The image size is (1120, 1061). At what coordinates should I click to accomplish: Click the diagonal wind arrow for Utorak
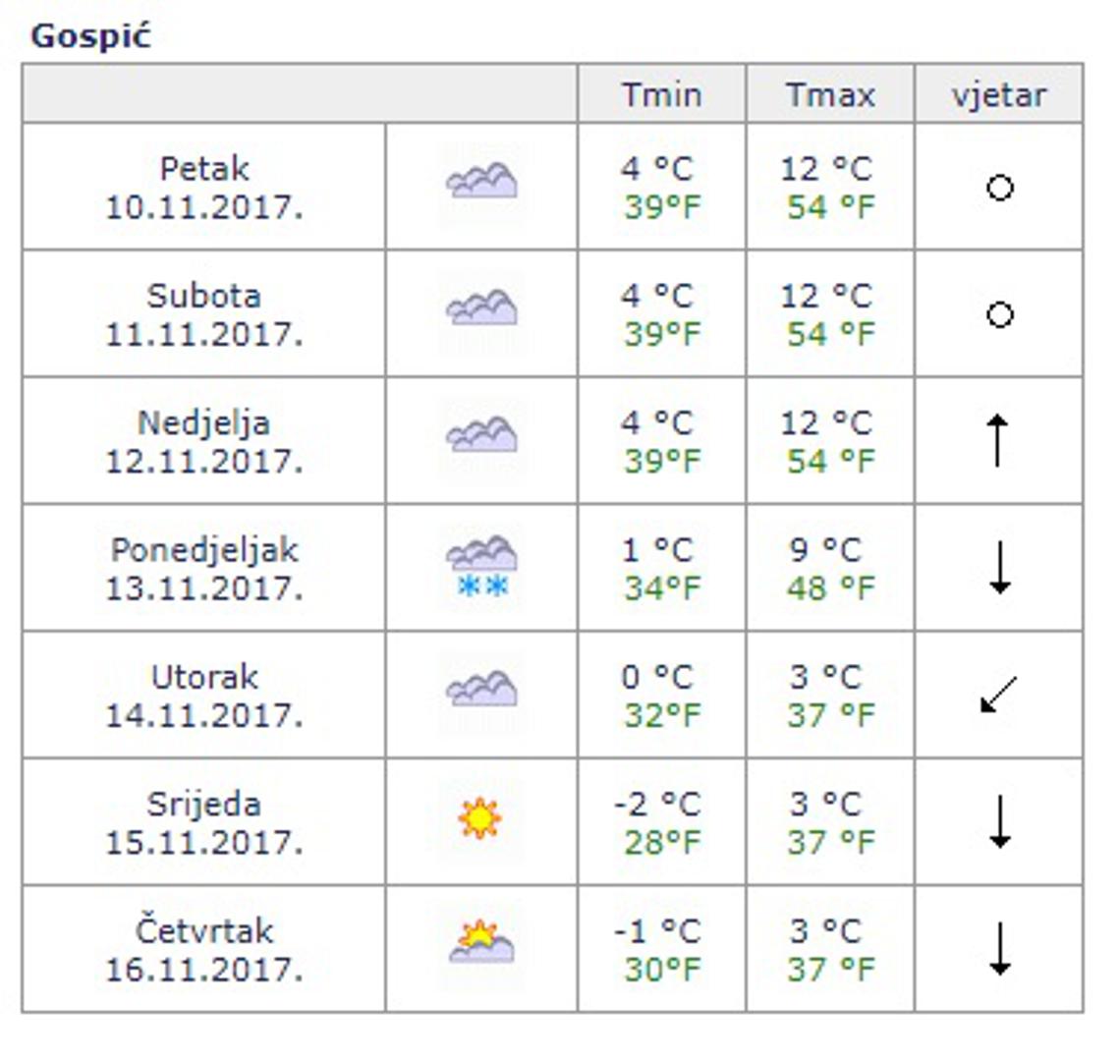(998, 695)
